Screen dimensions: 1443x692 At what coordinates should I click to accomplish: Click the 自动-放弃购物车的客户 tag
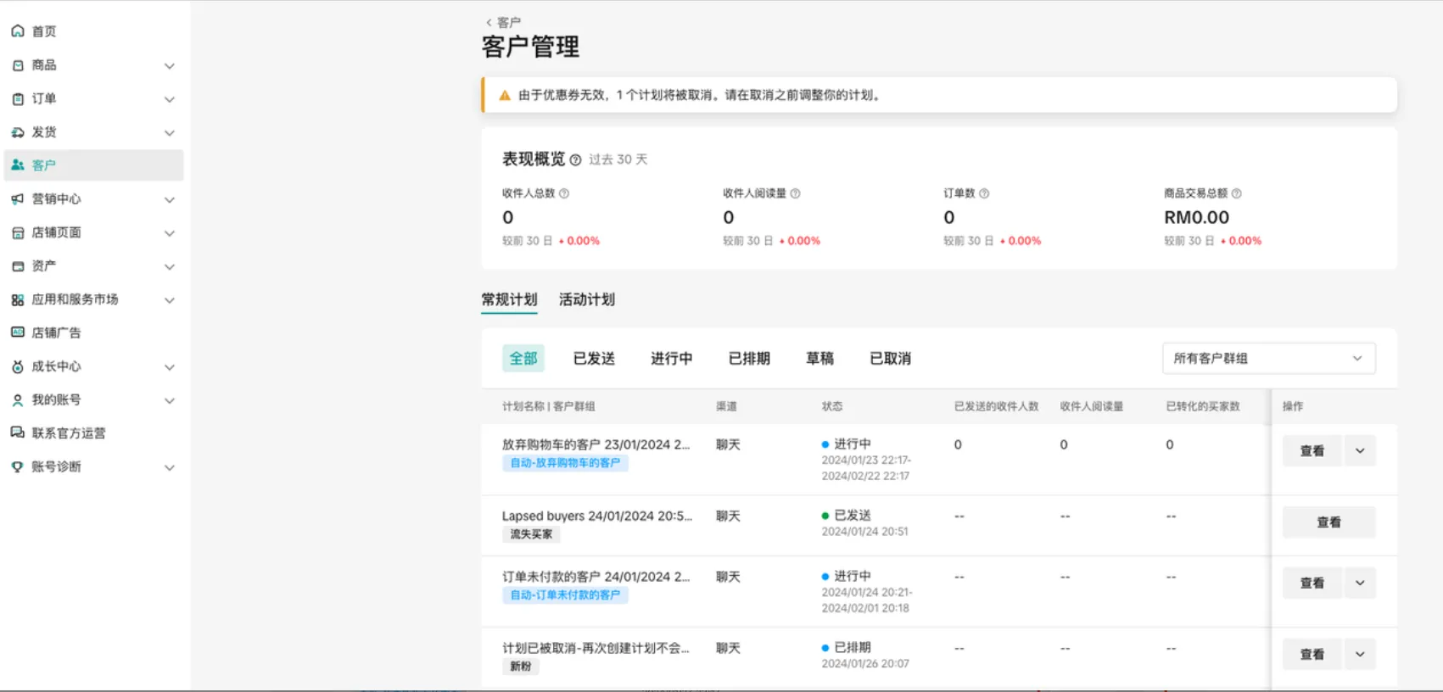click(565, 463)
